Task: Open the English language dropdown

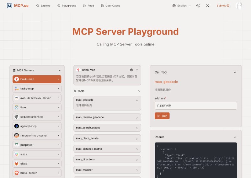Action: coord(182,6)
